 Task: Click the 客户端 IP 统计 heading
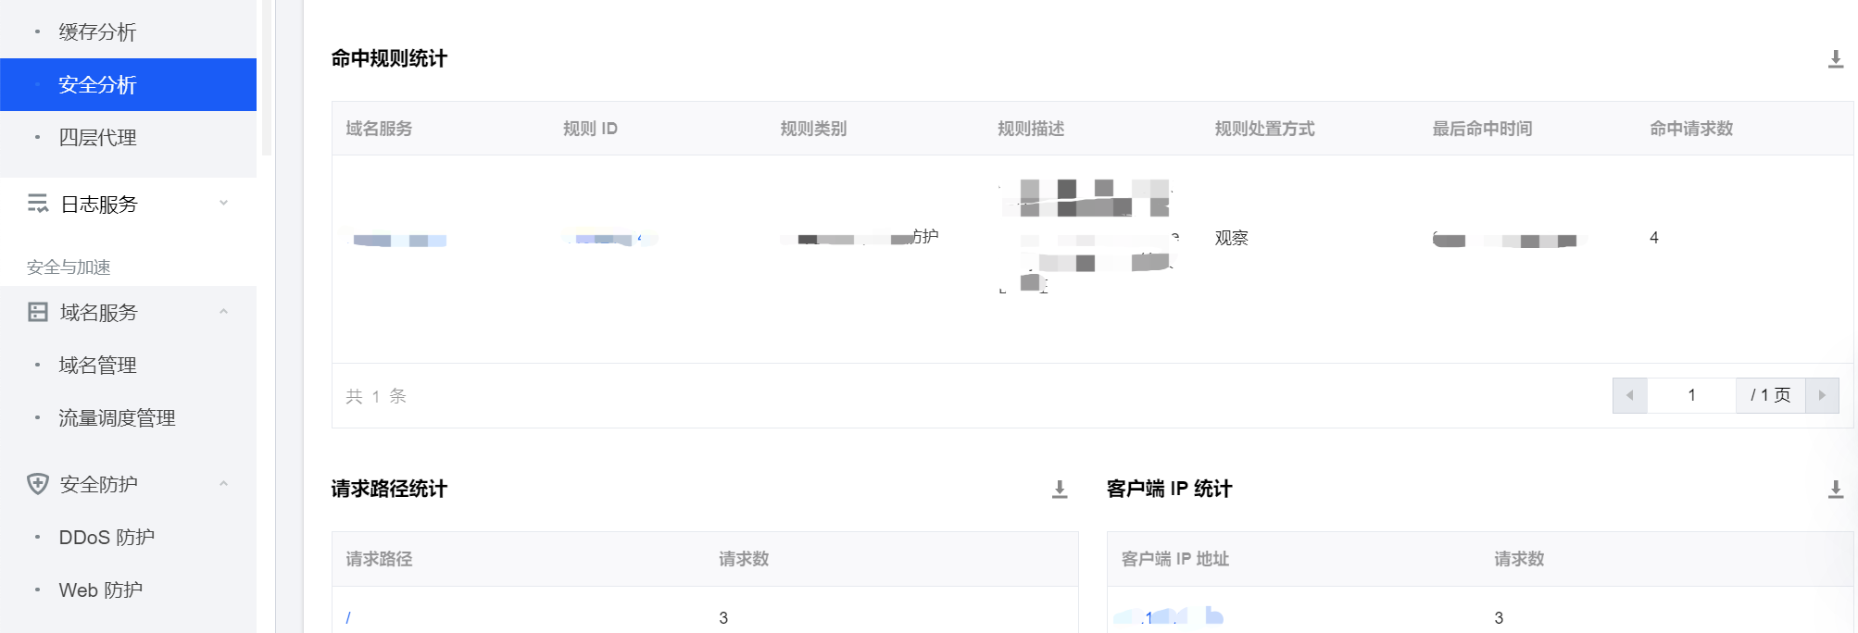pos(1169,489)
